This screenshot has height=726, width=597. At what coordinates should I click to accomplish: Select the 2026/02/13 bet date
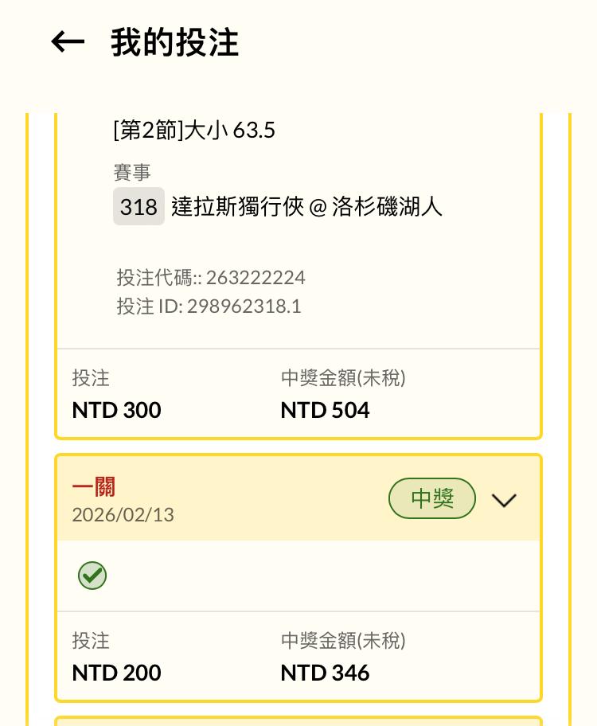123,515
